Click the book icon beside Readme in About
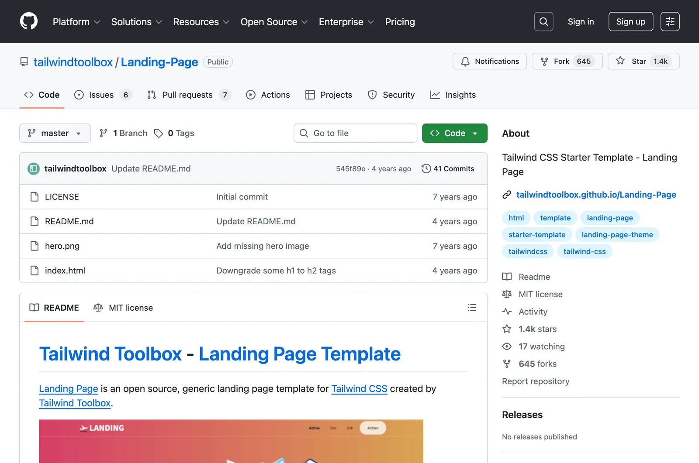Screen dimensions: 699x463 click(x=507, y=277)
